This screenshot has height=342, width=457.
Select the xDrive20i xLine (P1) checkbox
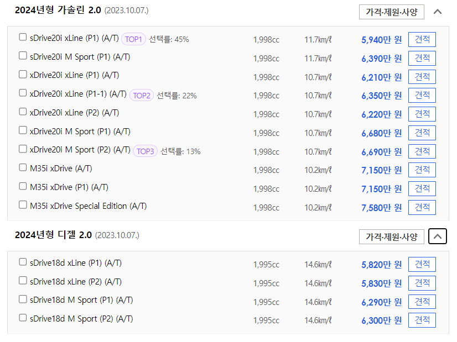pos(23,74)
